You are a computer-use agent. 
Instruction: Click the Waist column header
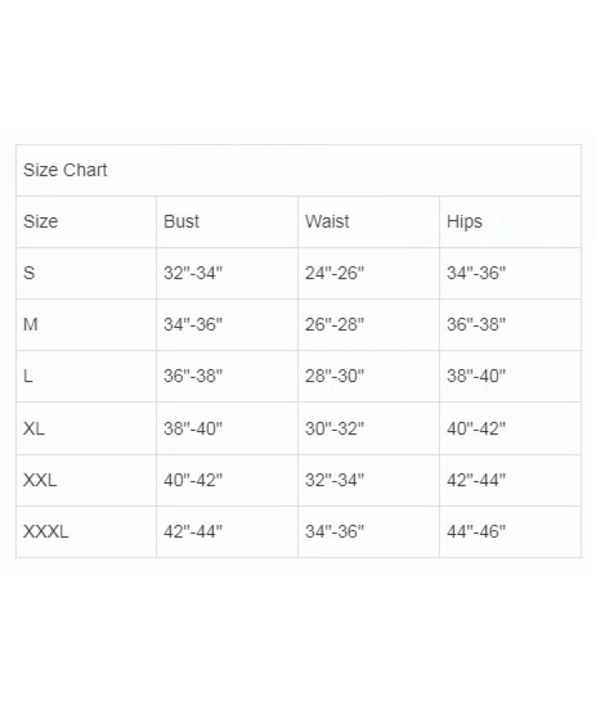(327, 221)
